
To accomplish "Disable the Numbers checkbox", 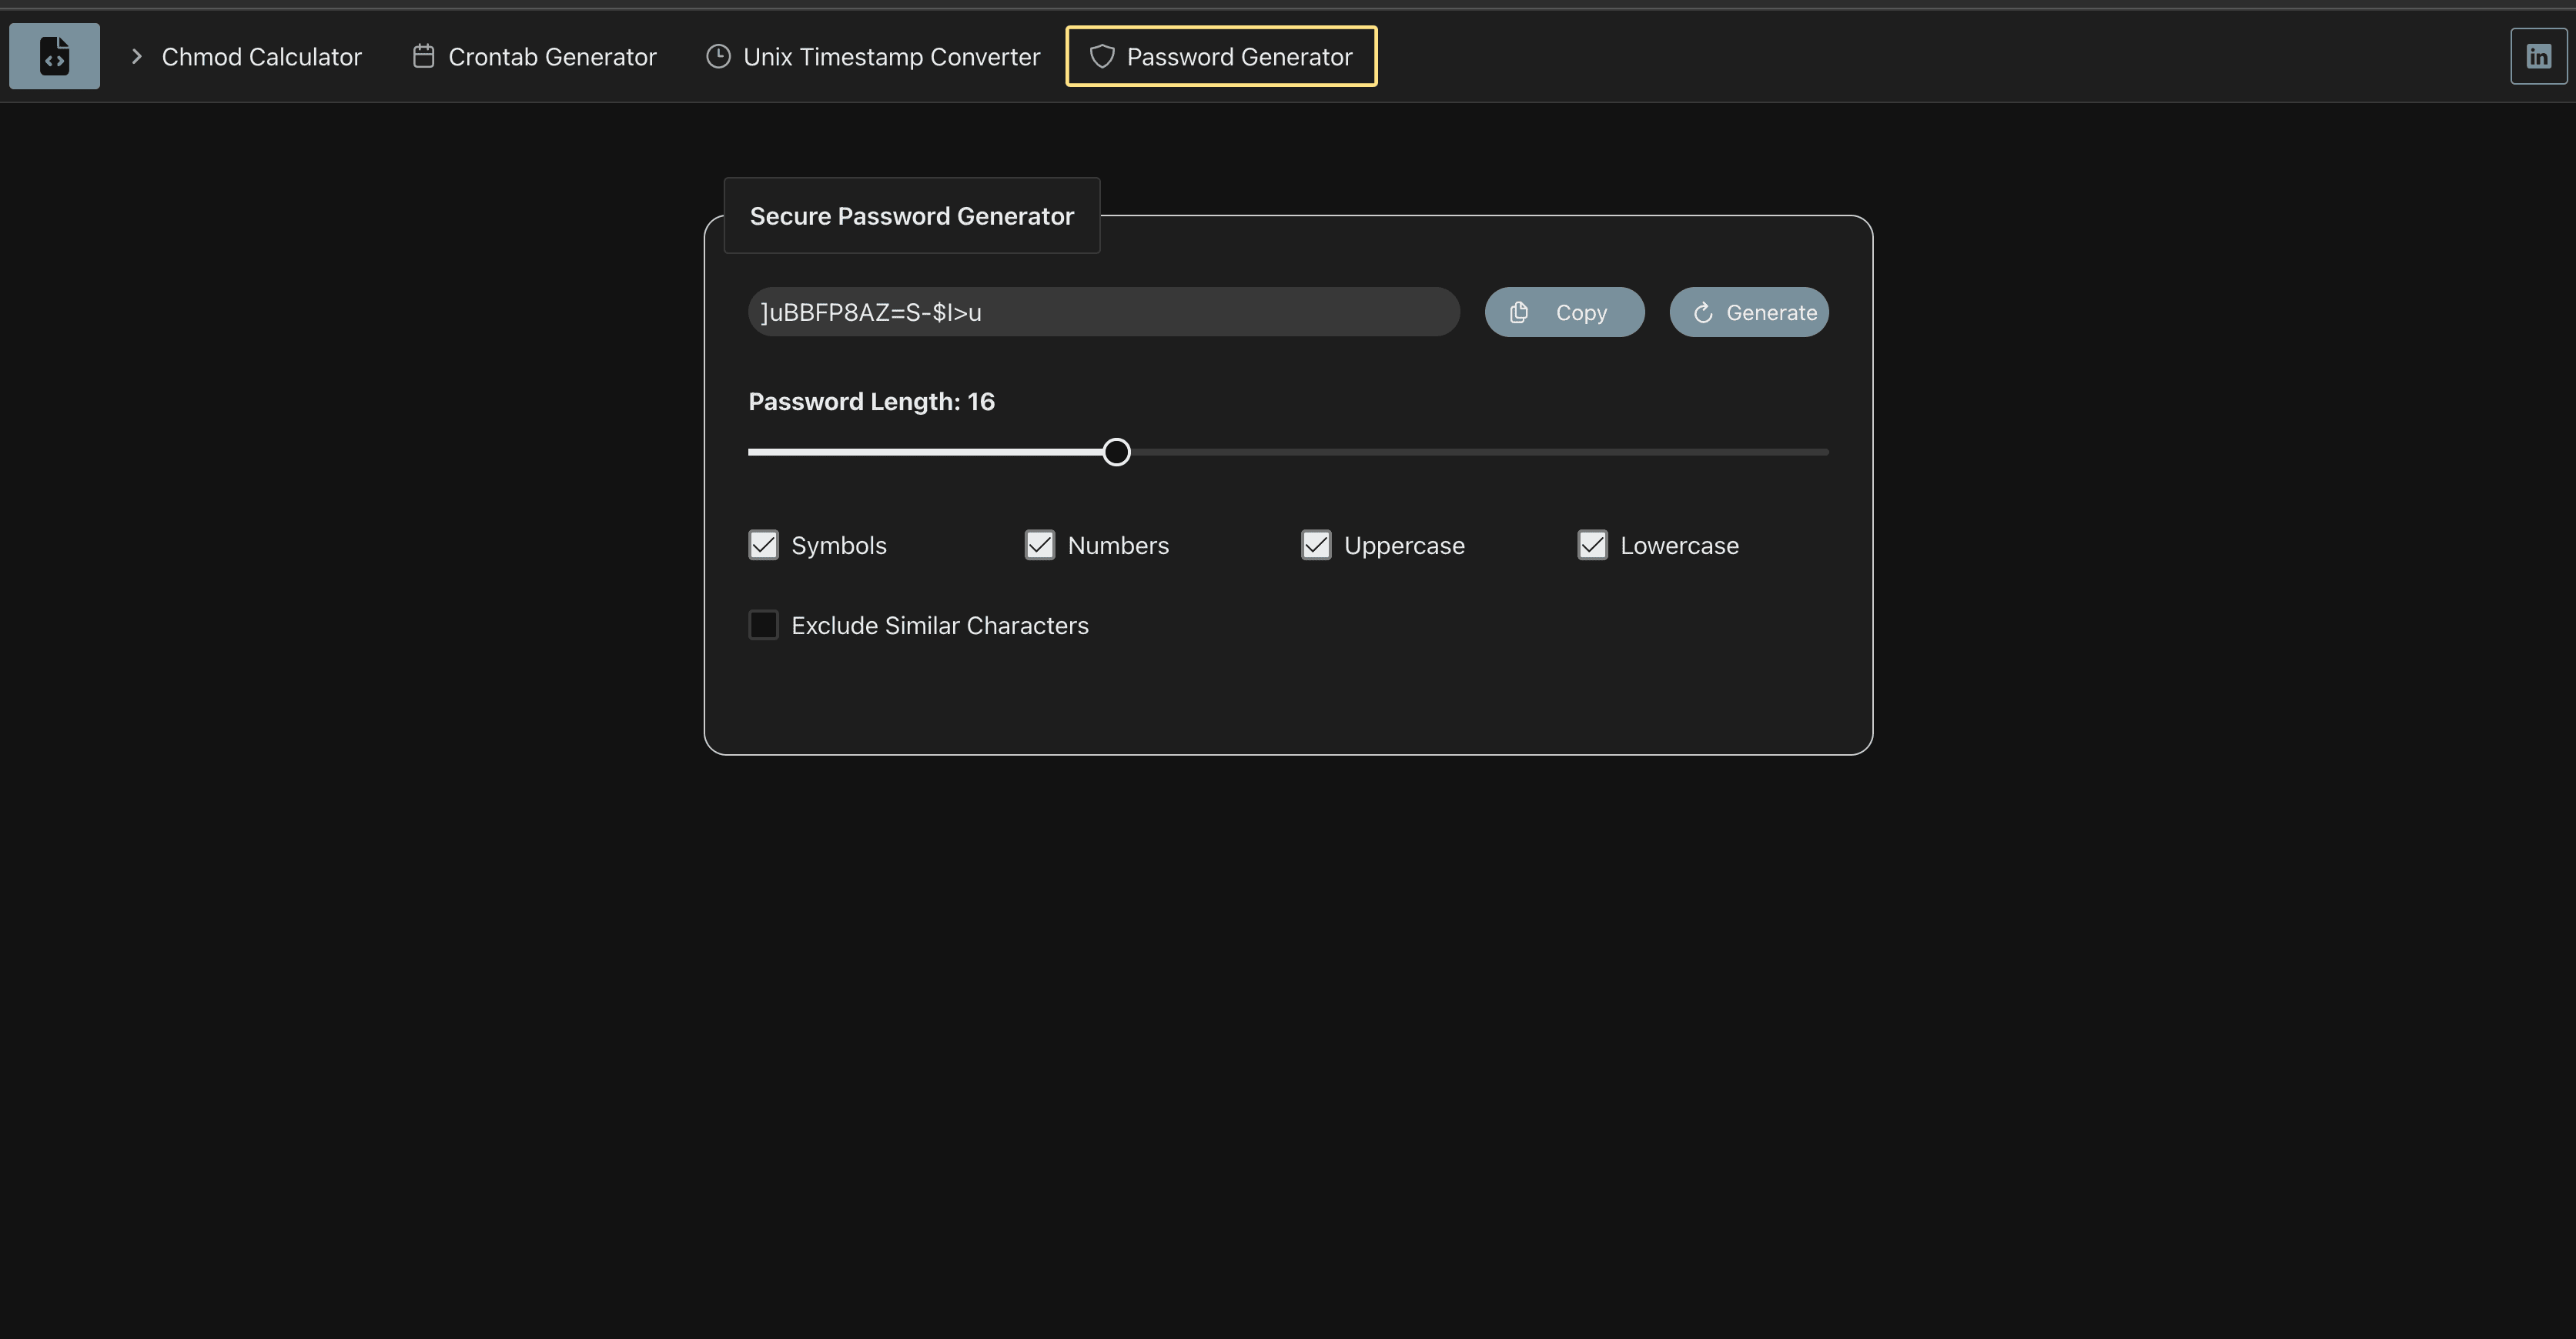I will point(1039,545).
